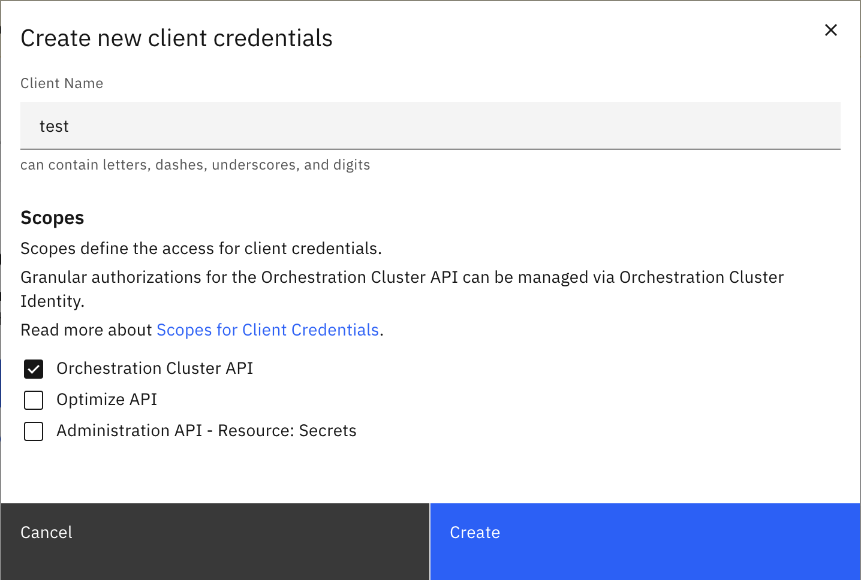Click the 'Scopes define the access' sentence

pos(201,249)
